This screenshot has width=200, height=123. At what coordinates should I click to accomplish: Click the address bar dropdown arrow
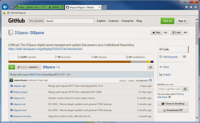(x=46, y=7)
